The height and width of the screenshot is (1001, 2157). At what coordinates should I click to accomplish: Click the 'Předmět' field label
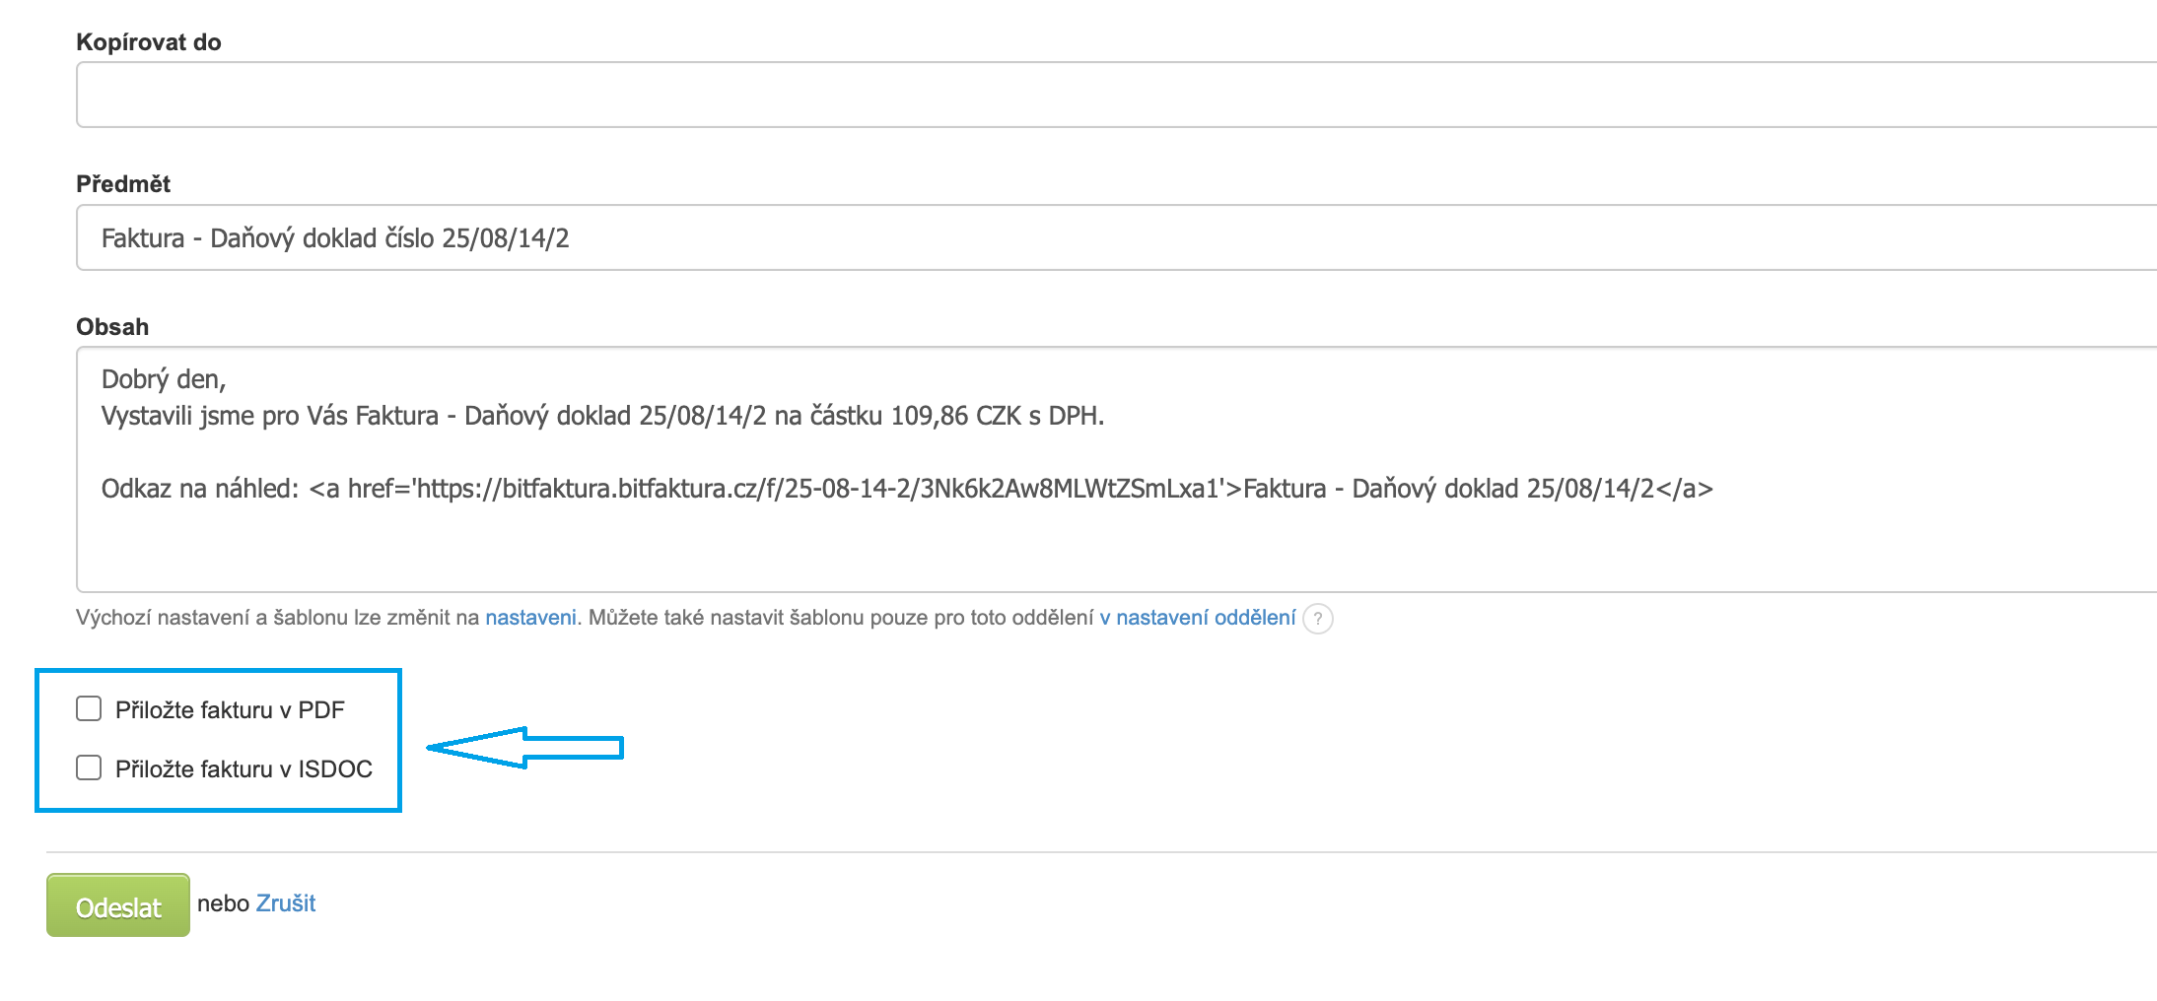click(x=123, y=184)
